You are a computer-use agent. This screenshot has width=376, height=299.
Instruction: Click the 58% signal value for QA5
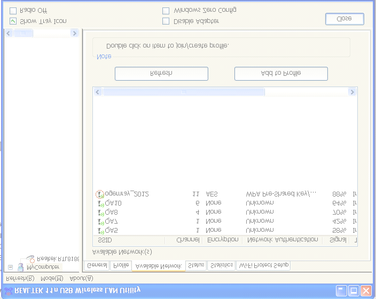339,231
